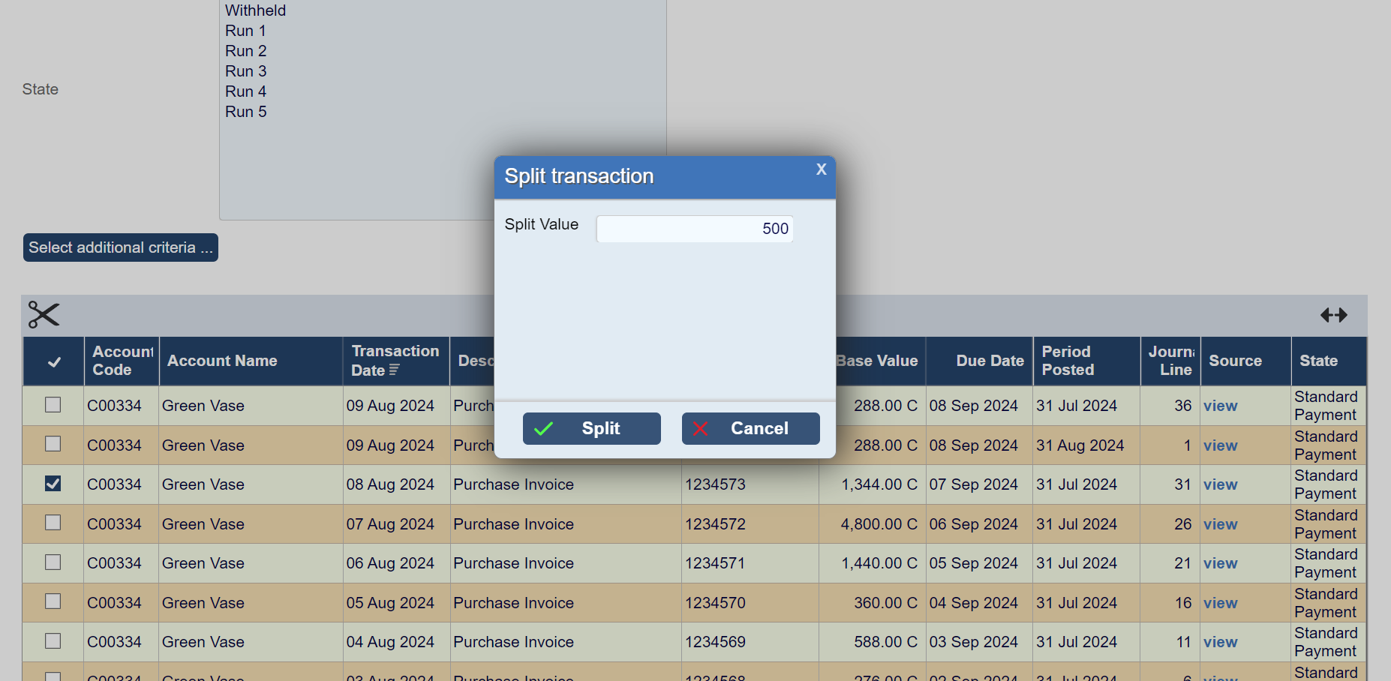Select Run 5 in the State list

pyautogui.click(x=246, y=112)
